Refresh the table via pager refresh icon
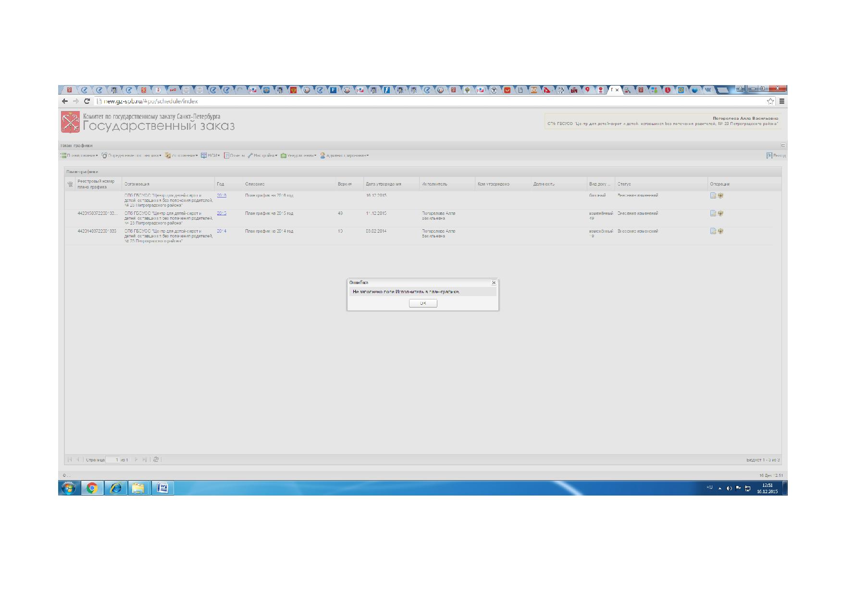The width and height of the screenshot is (843, 596). pyautogui.click(x=156, y=460)
